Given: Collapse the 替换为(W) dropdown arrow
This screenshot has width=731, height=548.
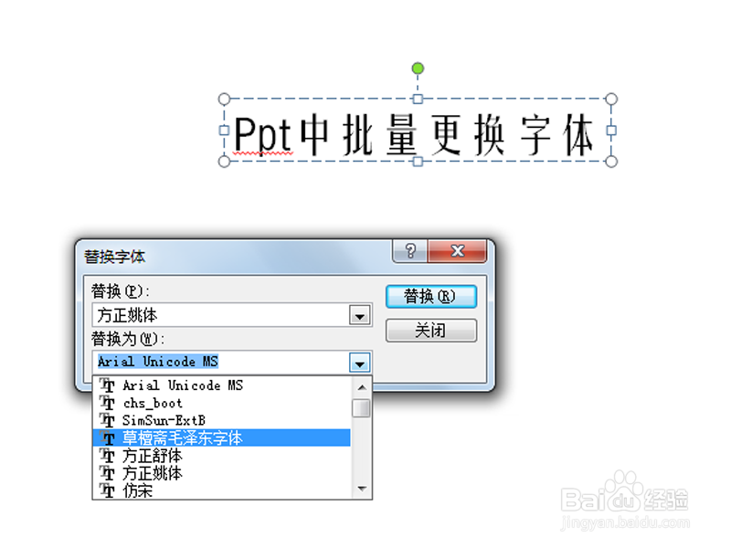Looking at the screenshot, I should coord(359,363).
